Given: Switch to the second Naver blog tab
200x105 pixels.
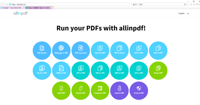Looking at the screenshot, I should pos(38,8).
